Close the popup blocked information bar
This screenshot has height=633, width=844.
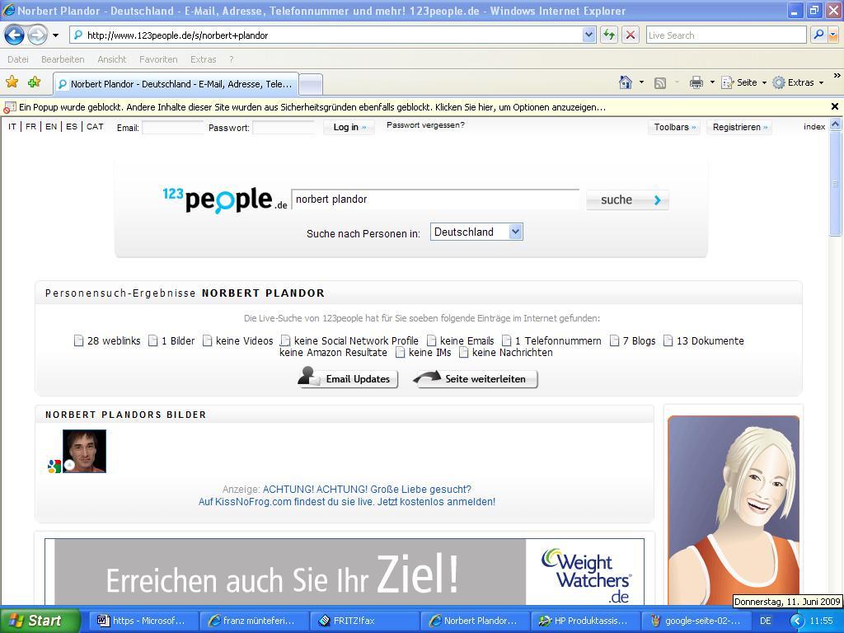pyautogui.click(x=835, y=106)
